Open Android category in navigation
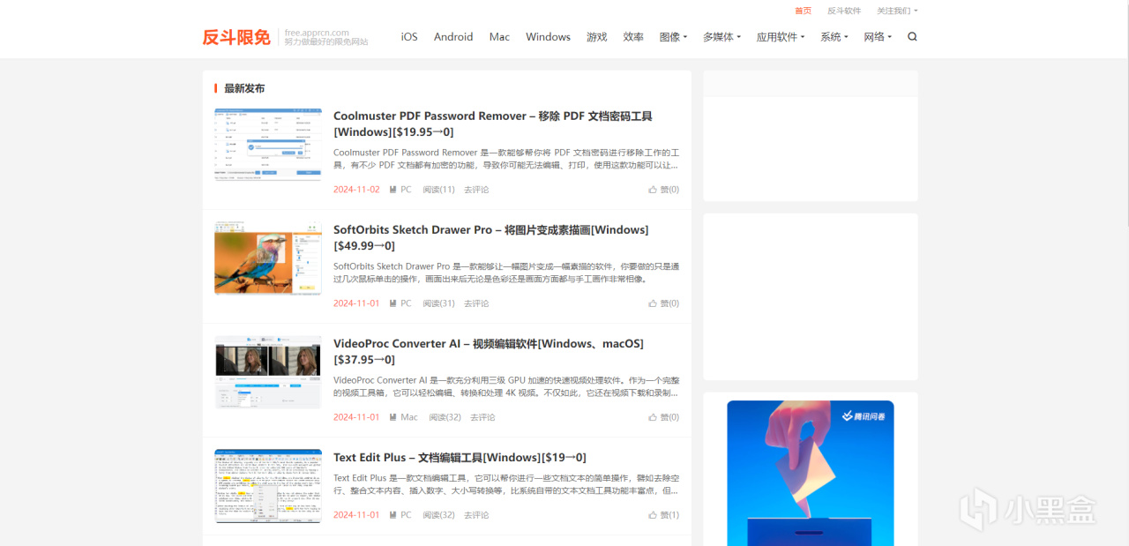Viewport: 1129px width, 546px height. 453,37
